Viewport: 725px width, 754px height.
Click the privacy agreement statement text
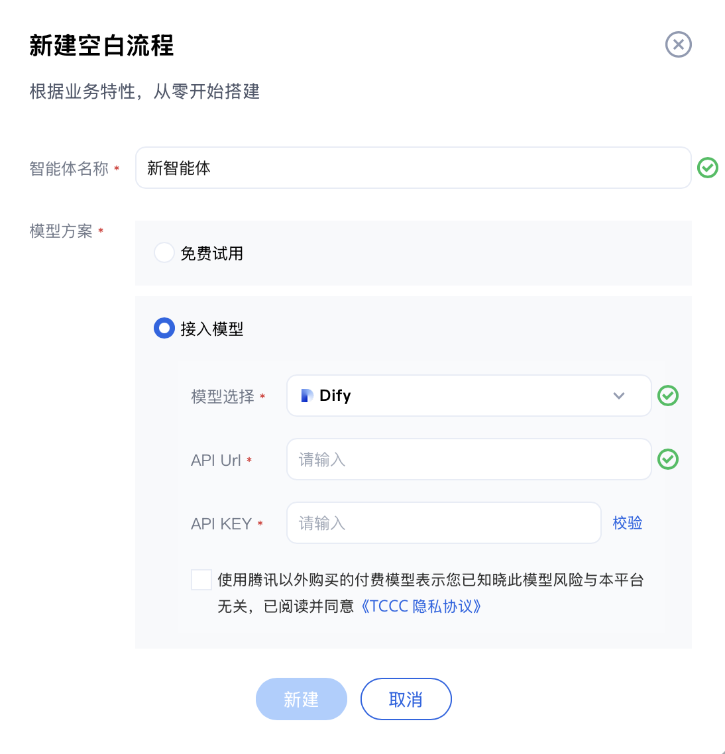(x=431, y=593)
